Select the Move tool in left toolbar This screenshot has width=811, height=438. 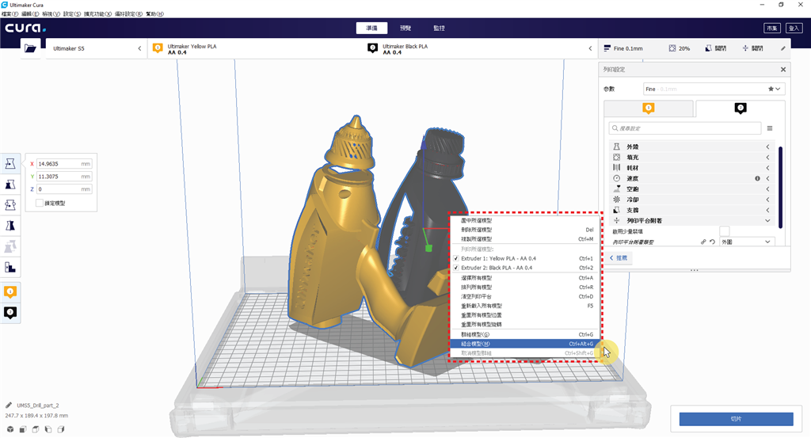(x=10, y=163)
